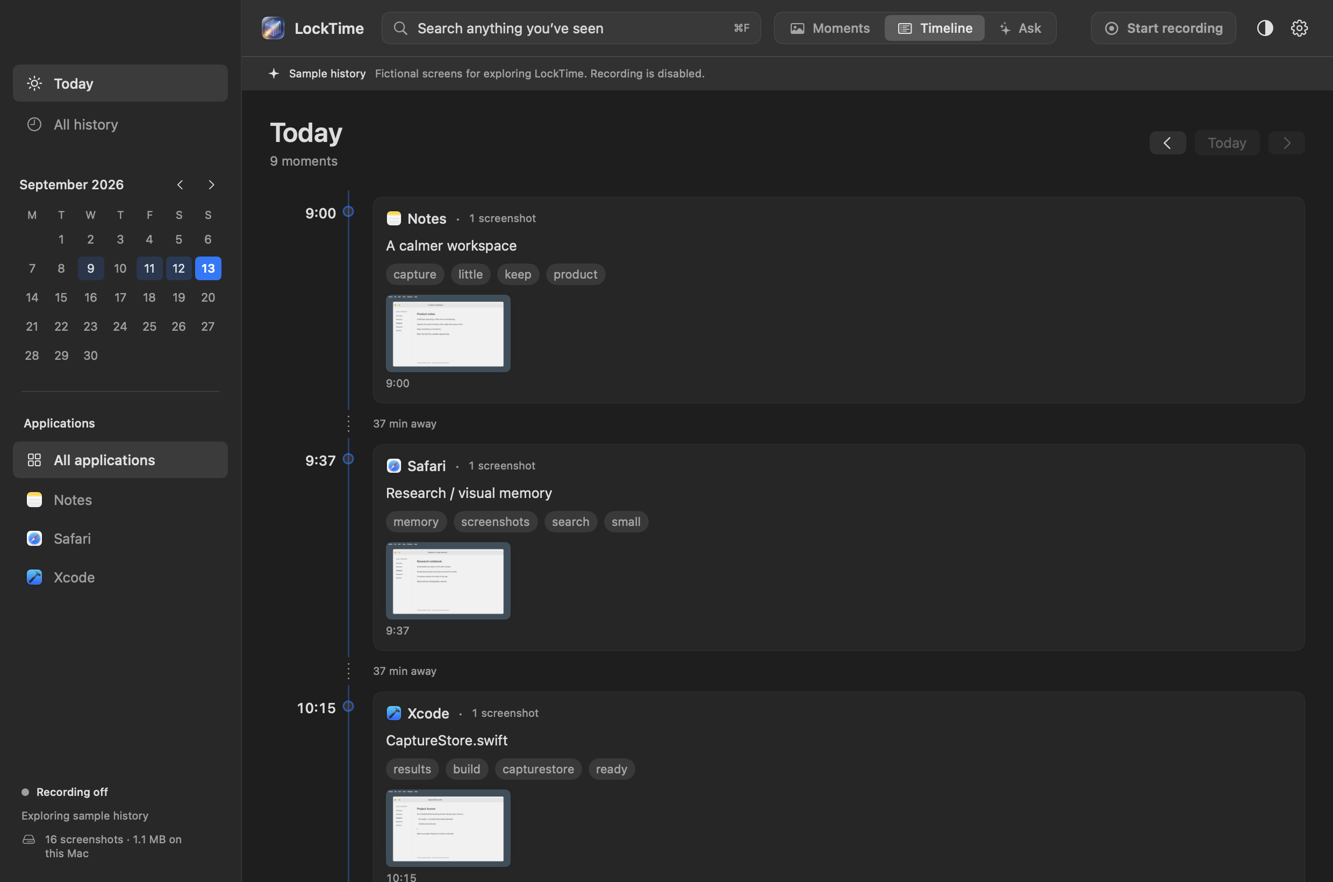
Task: Select September 13 in the calendar
Action: (x=208, y=268)
